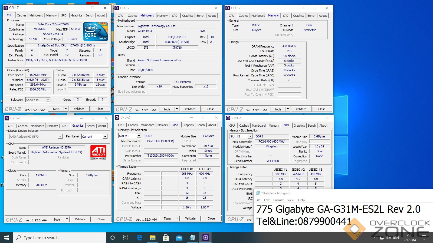
Task: Click Hightech Information System Ltd. board field
Action: tap(56, 152)
